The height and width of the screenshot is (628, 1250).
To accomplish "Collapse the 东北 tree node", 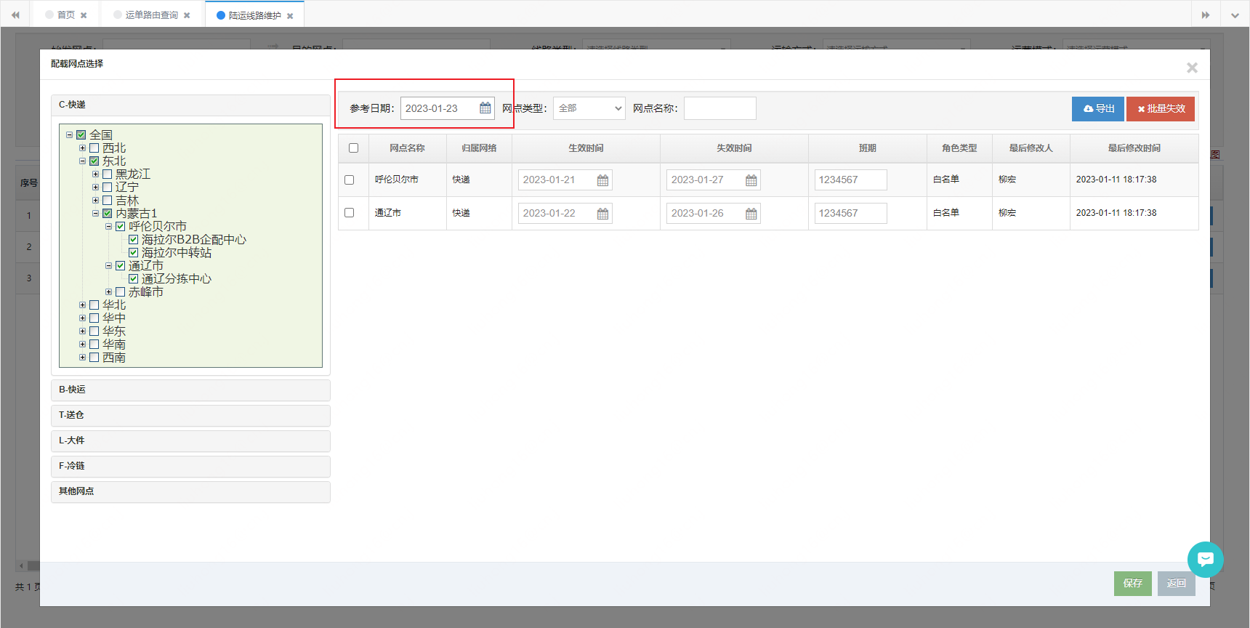I will coord(82,161).
